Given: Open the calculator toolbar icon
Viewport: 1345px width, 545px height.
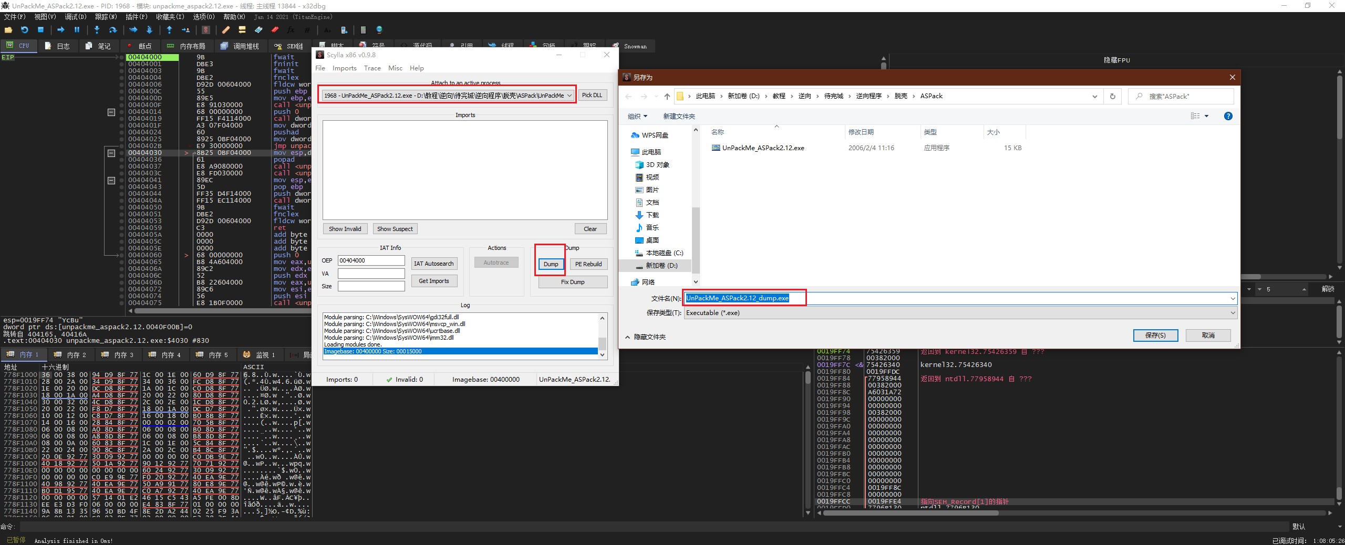Looking at the screenshot, I should coord(363,30).
